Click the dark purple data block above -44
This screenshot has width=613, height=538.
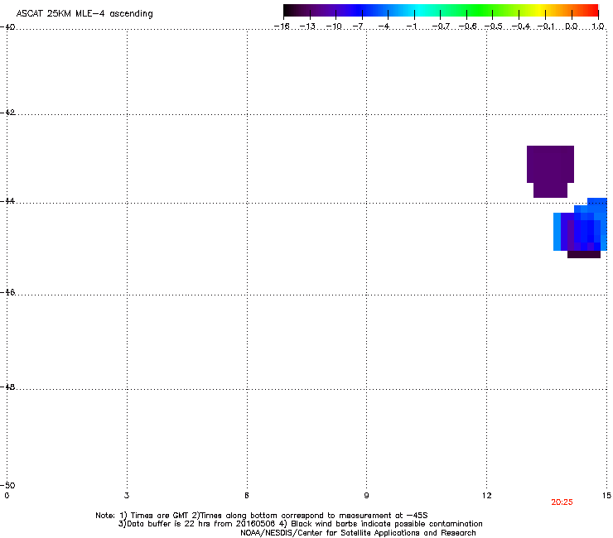click(550, 171)
